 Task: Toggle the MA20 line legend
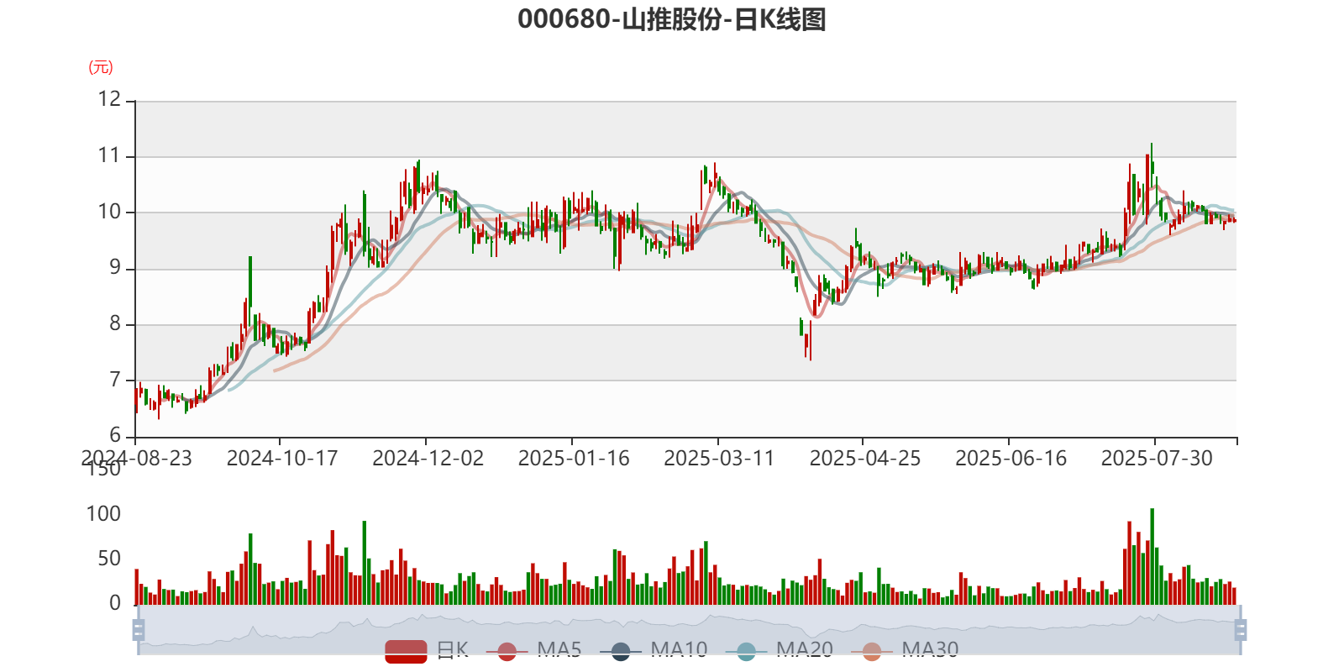tap(779, 651)
